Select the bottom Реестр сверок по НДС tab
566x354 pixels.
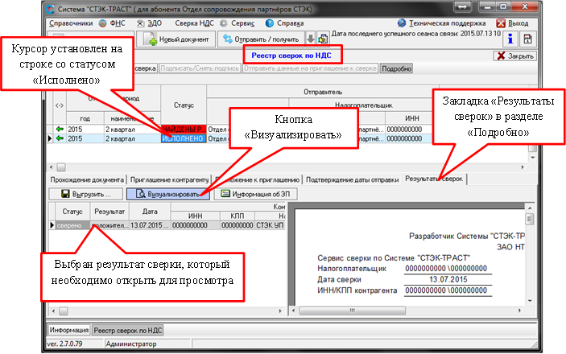128,330
